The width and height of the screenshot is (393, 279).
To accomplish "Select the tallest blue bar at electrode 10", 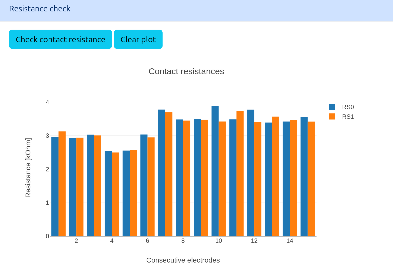I will pos(215,171).
